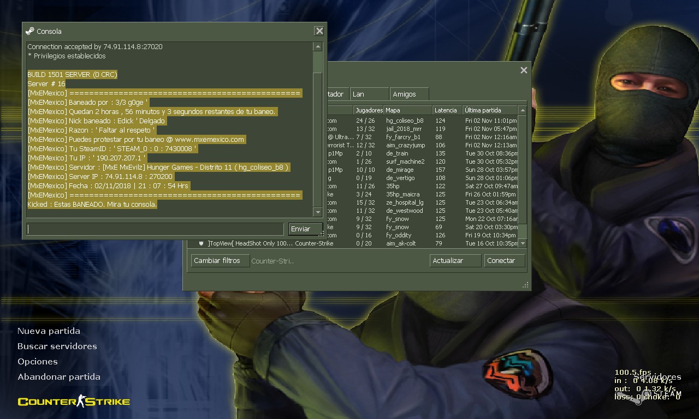Select the de_train server row
The height and width of the screenshot is (419, 699).
[422, 153]
